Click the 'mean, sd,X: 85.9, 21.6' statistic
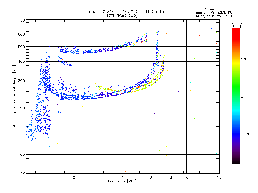Screen dimensions: 258x193 coord(214,16)
